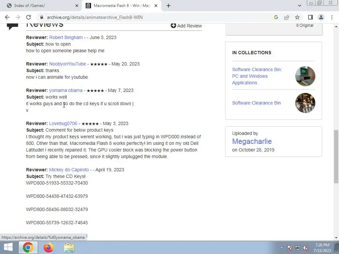Image resolution: width=339 pixels, height=254 pixels.
Task: Click the Chrome taskbar icon
Action: tap(28, 247)
